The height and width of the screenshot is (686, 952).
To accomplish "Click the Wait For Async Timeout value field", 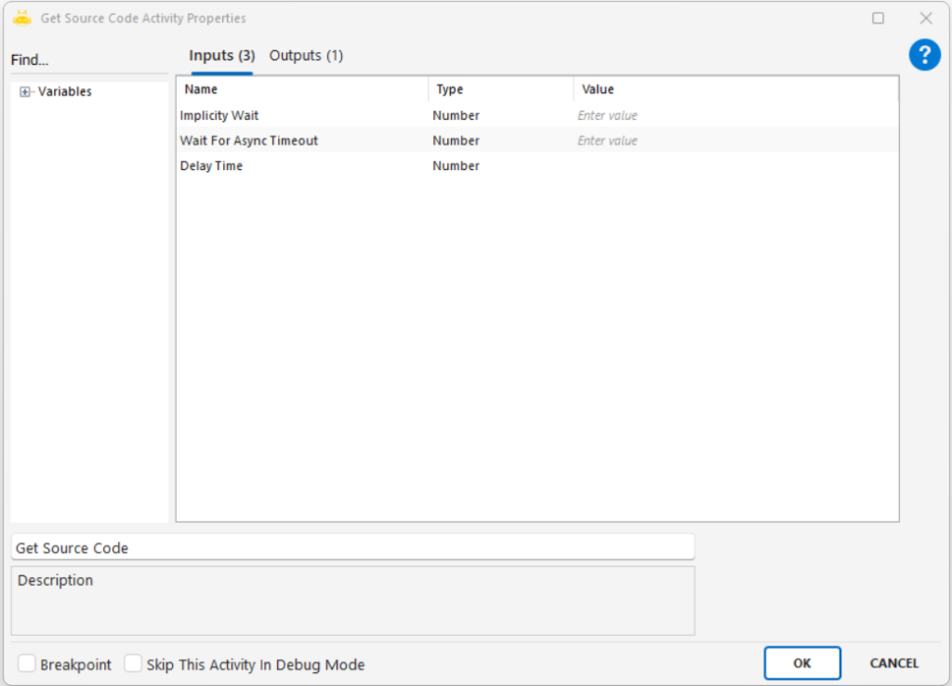I will [734, 140].
